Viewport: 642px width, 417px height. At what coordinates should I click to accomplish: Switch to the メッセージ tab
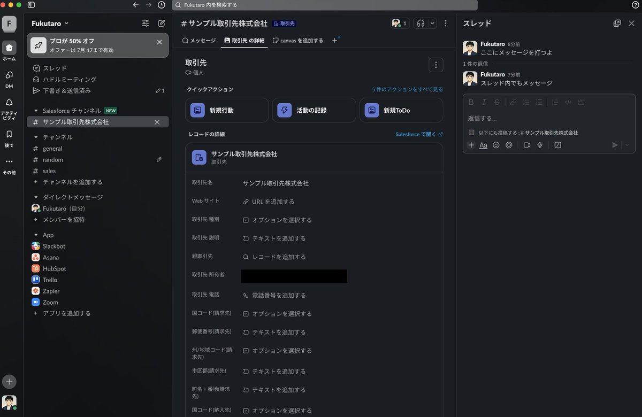click(x=199, y=41)
